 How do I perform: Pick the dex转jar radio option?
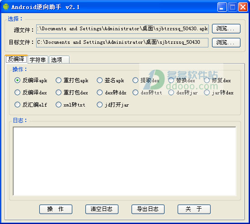pos(183,93)
